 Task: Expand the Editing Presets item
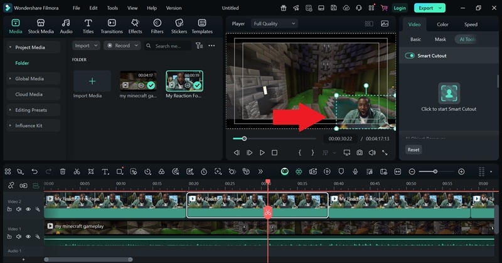tap(10, 110)
